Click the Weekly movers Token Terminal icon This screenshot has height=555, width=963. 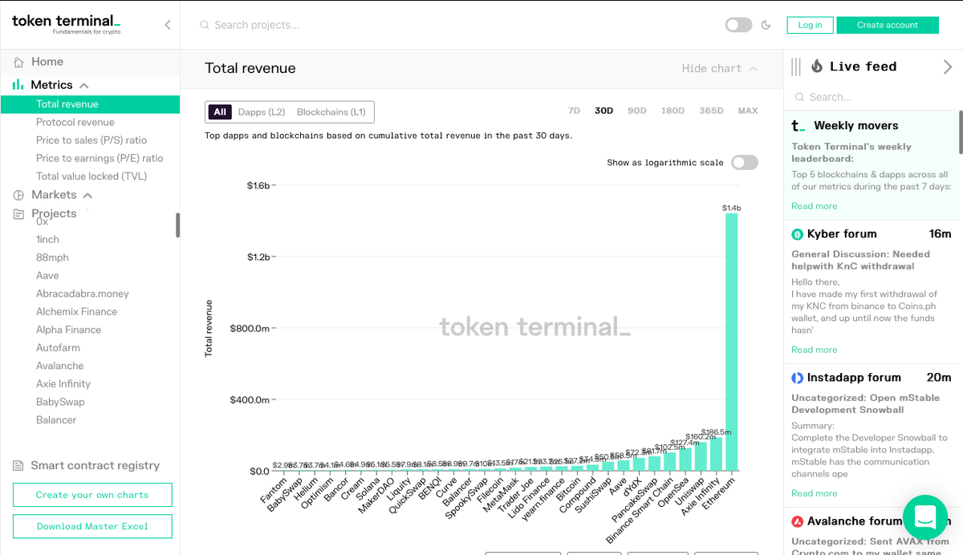pyautogui.click(x=798, y=126)
